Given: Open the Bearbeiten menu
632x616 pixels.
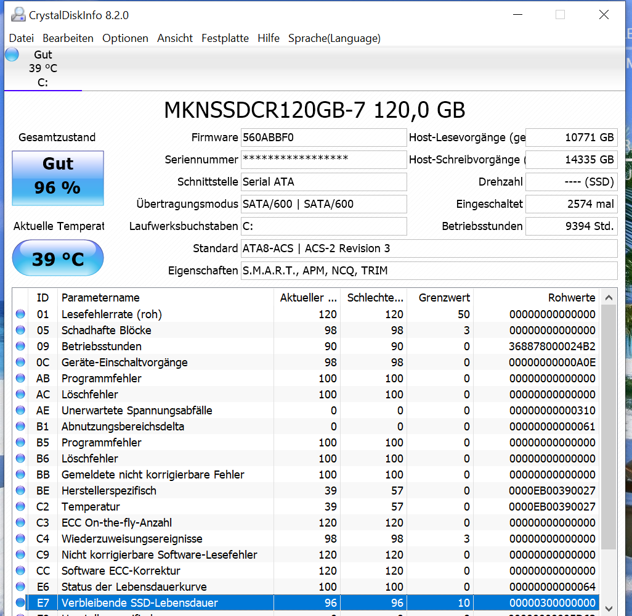Looking at the screenshot, I should 68,38.
